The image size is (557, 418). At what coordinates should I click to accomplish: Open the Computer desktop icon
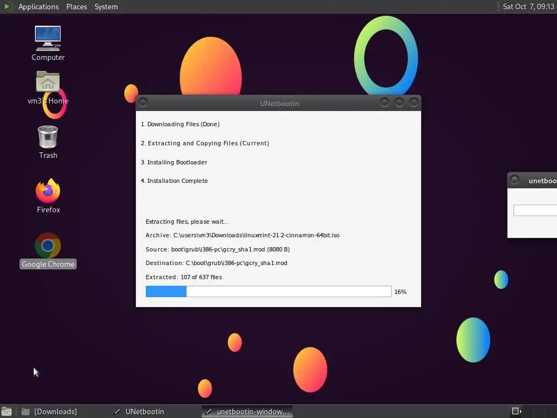48,43
